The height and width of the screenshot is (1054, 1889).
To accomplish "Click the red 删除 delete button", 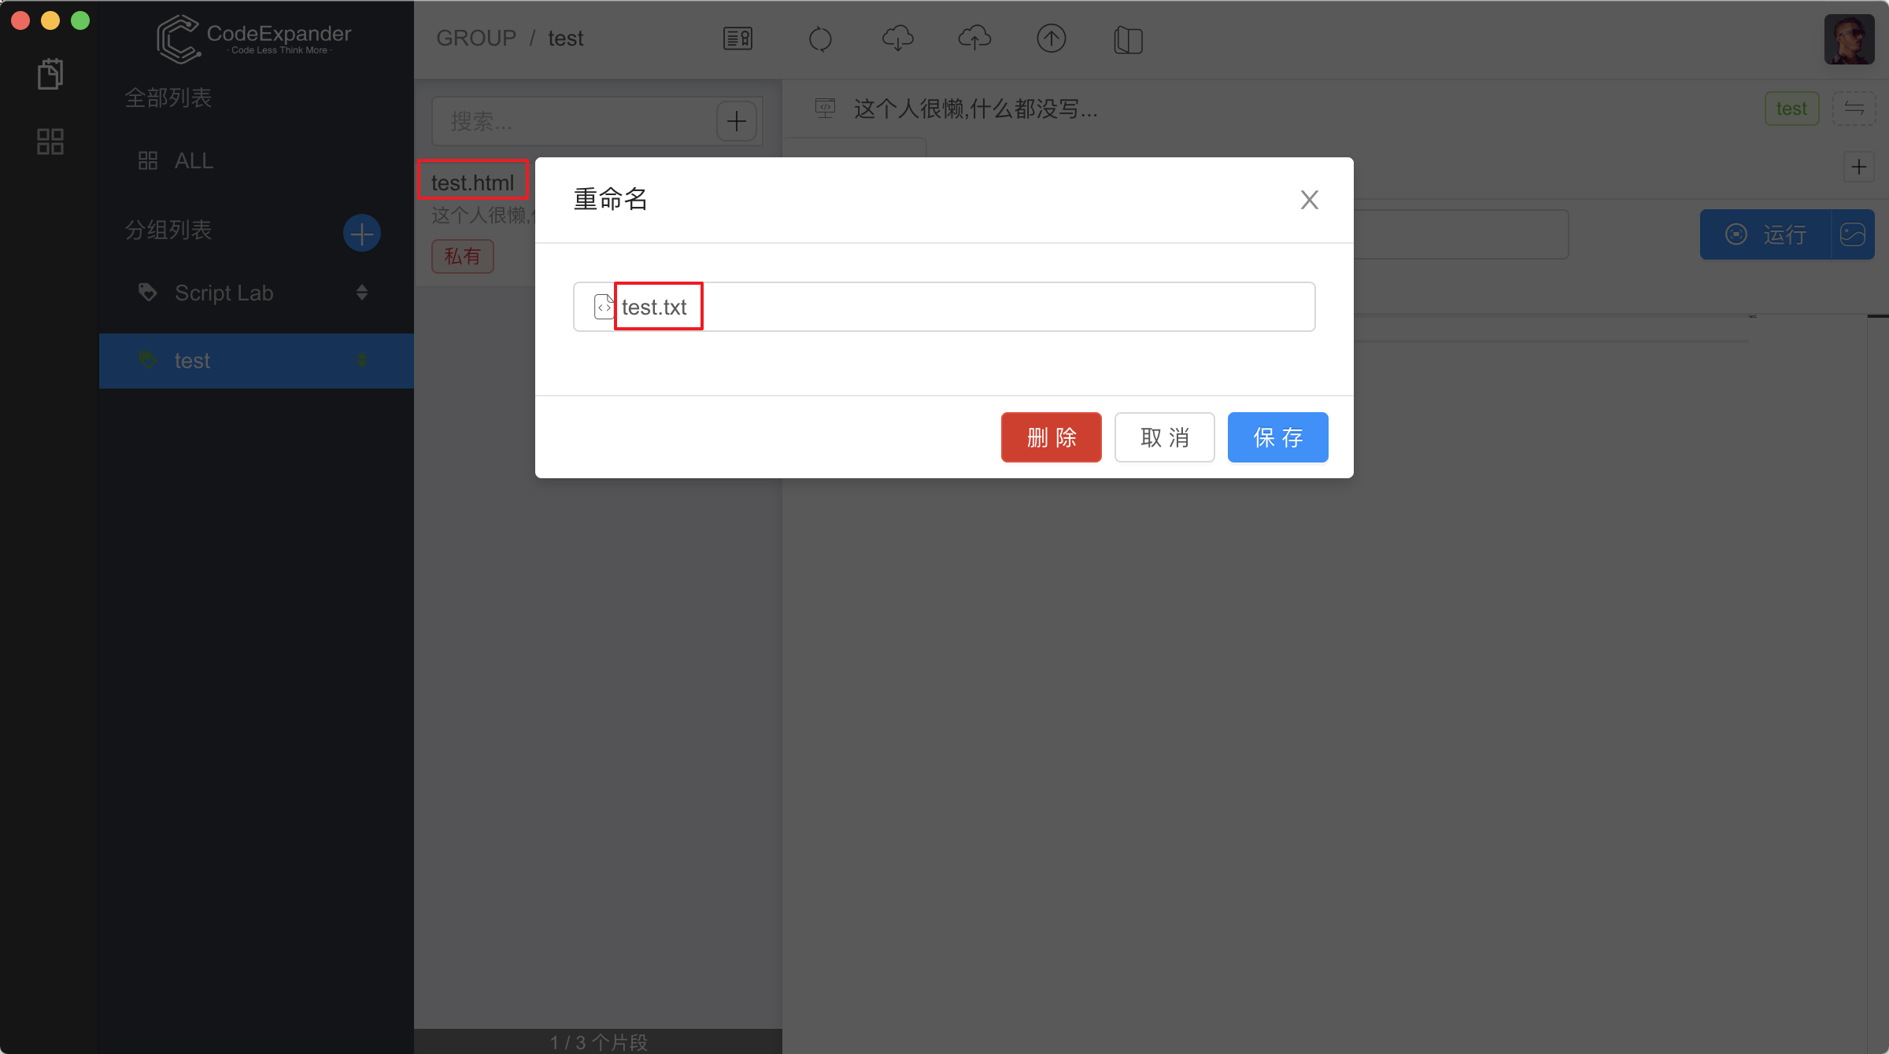I will pos(1051,437).
